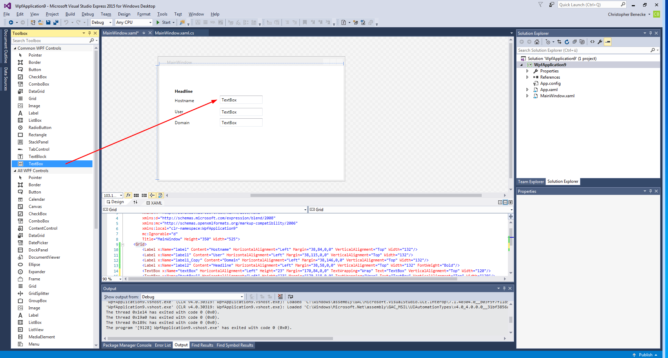Select the TextBox control in the Toolbox

click(36, 163)
